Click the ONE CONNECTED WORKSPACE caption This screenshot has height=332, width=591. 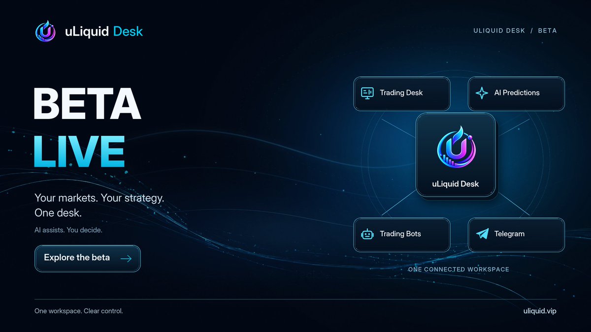[459, 270]
